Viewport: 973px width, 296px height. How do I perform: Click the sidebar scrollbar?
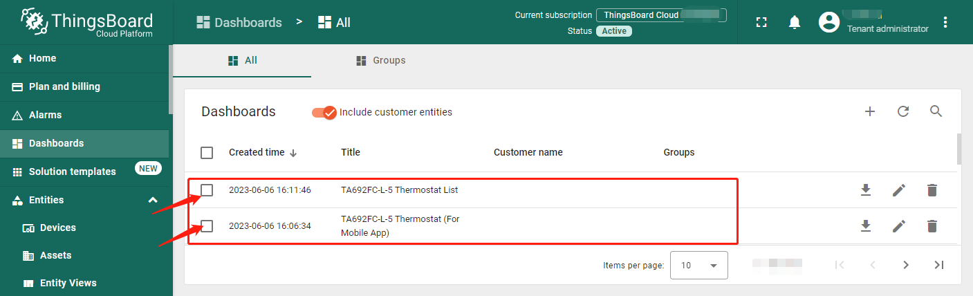click(170, 80)
